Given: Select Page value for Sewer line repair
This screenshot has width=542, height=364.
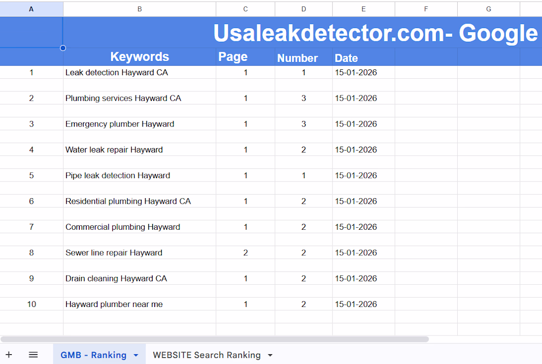Looking at the screenshot, I should (x=245, y=252).
